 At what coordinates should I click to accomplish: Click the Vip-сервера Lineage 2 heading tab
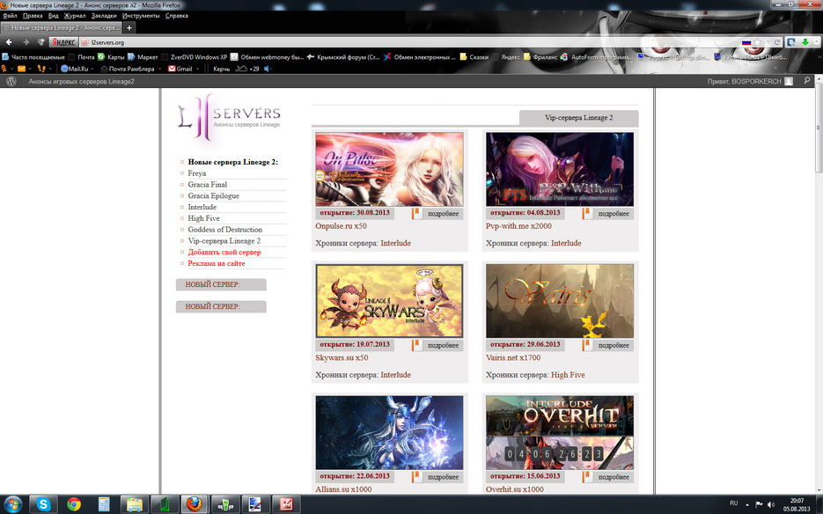coord(579,118)
